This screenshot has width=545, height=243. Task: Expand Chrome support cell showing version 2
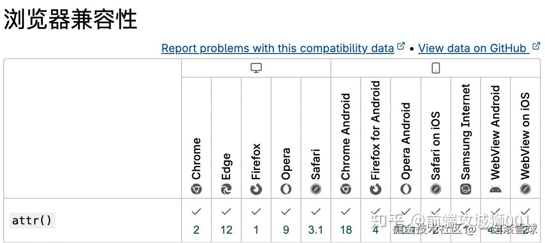(196, 221)
